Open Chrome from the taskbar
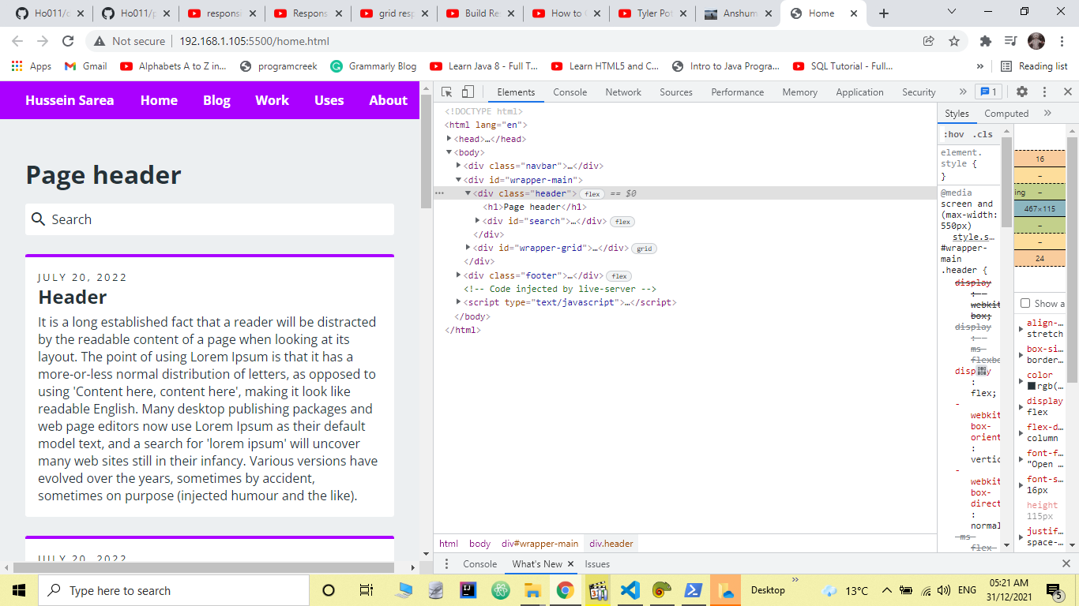This screenshot has width=1079, height=606. click(565, 590)
